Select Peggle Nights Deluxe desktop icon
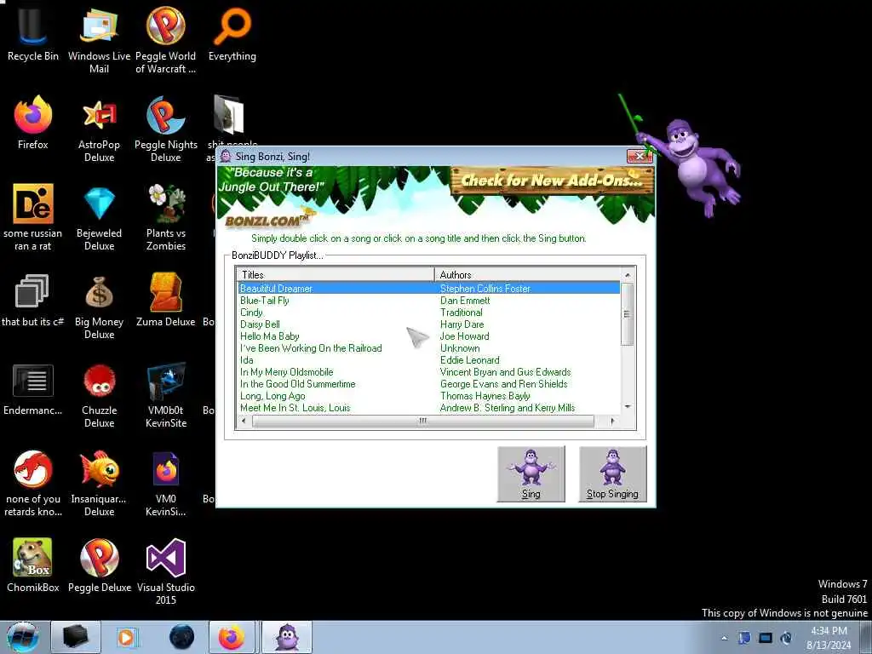This screenshot has height=654, width=872. point(166,129)
